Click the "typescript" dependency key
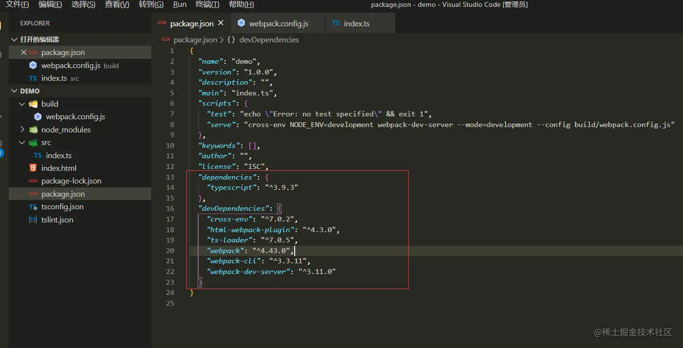The width and height of the screenshot is (683, 348). (231, 187)
